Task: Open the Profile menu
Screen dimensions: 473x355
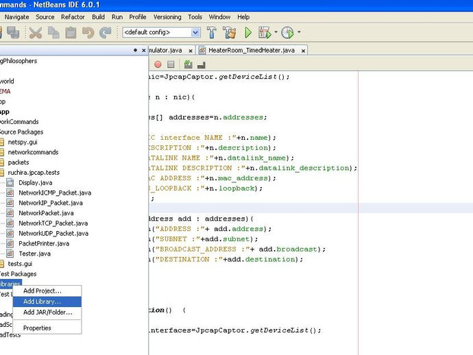Action: click(138, 17)
